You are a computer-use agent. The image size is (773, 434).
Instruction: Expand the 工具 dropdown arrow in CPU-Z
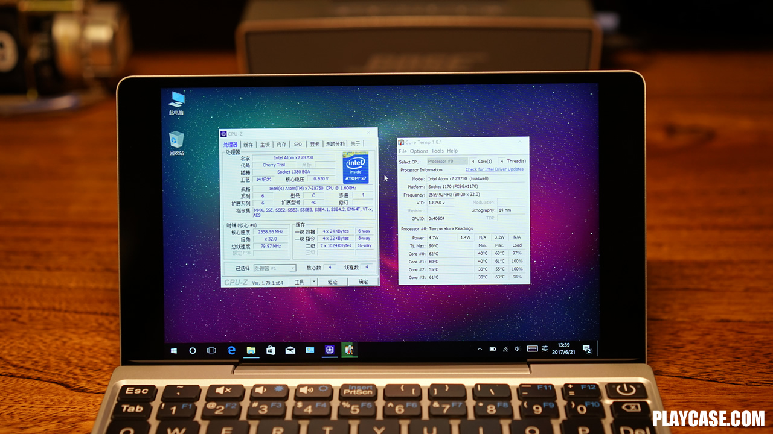tap(314, 281)
